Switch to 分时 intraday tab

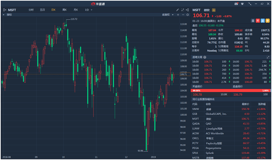[31, 10]
